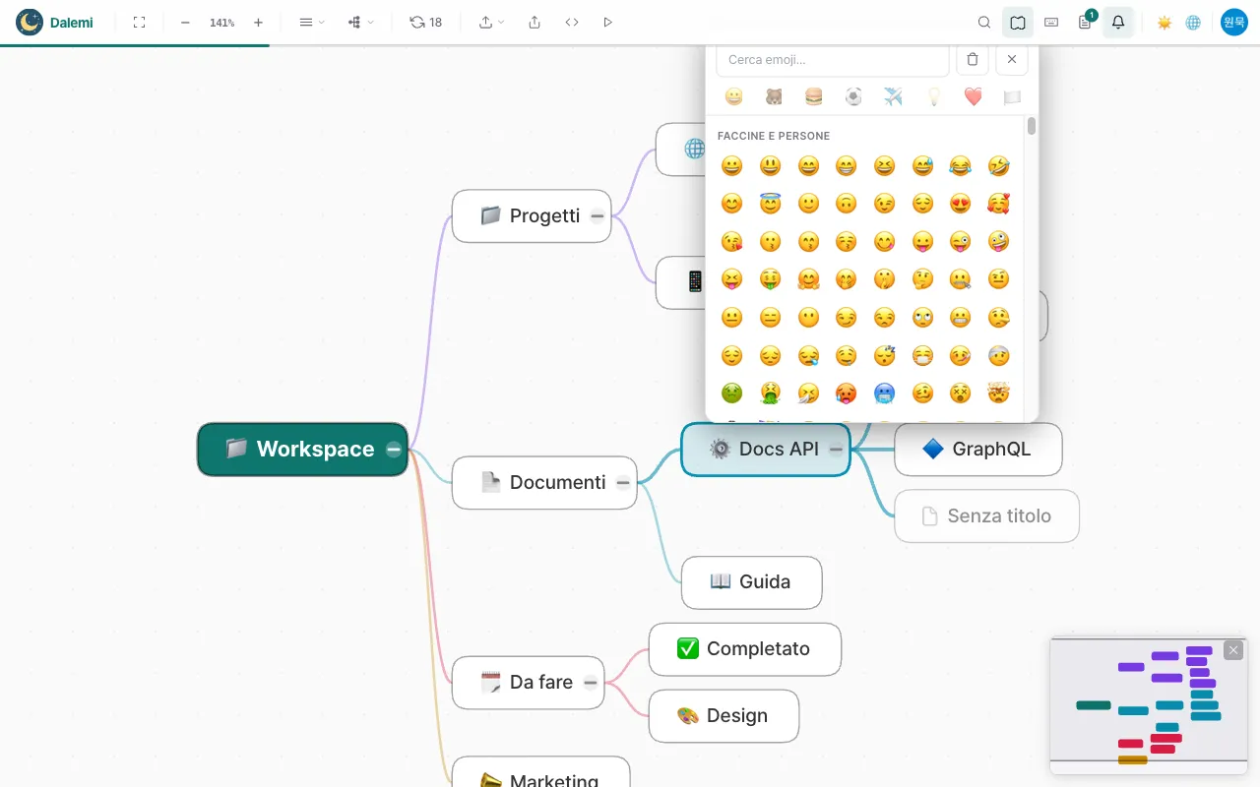The height and width of the screenshot is (787, 1260).
Task: Switch theme using the sun icon
Action: coord(1165,22)
